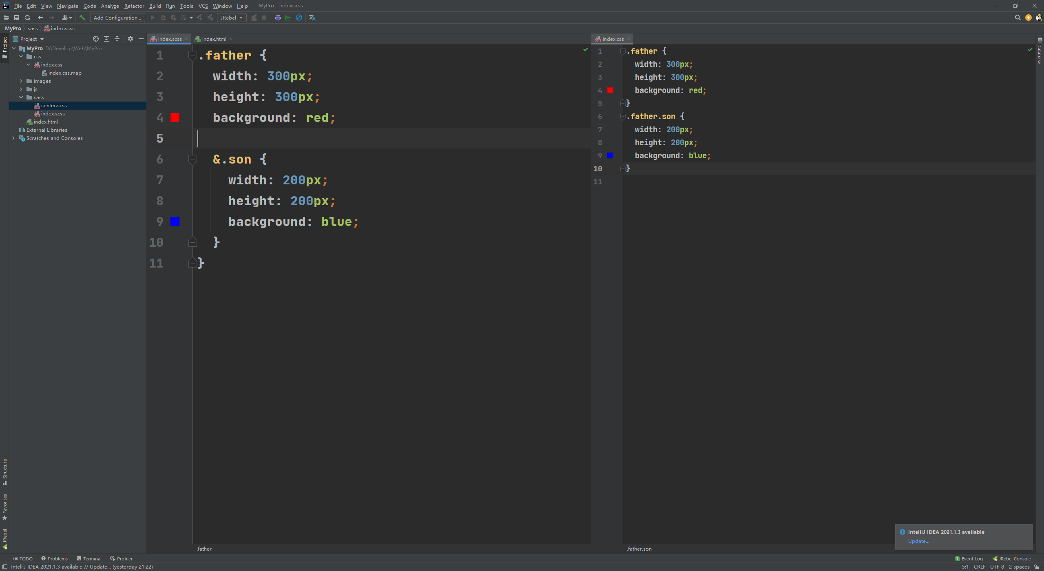1044x571 pixels.
Task: Expand the images folder
Action: (21, 81)
